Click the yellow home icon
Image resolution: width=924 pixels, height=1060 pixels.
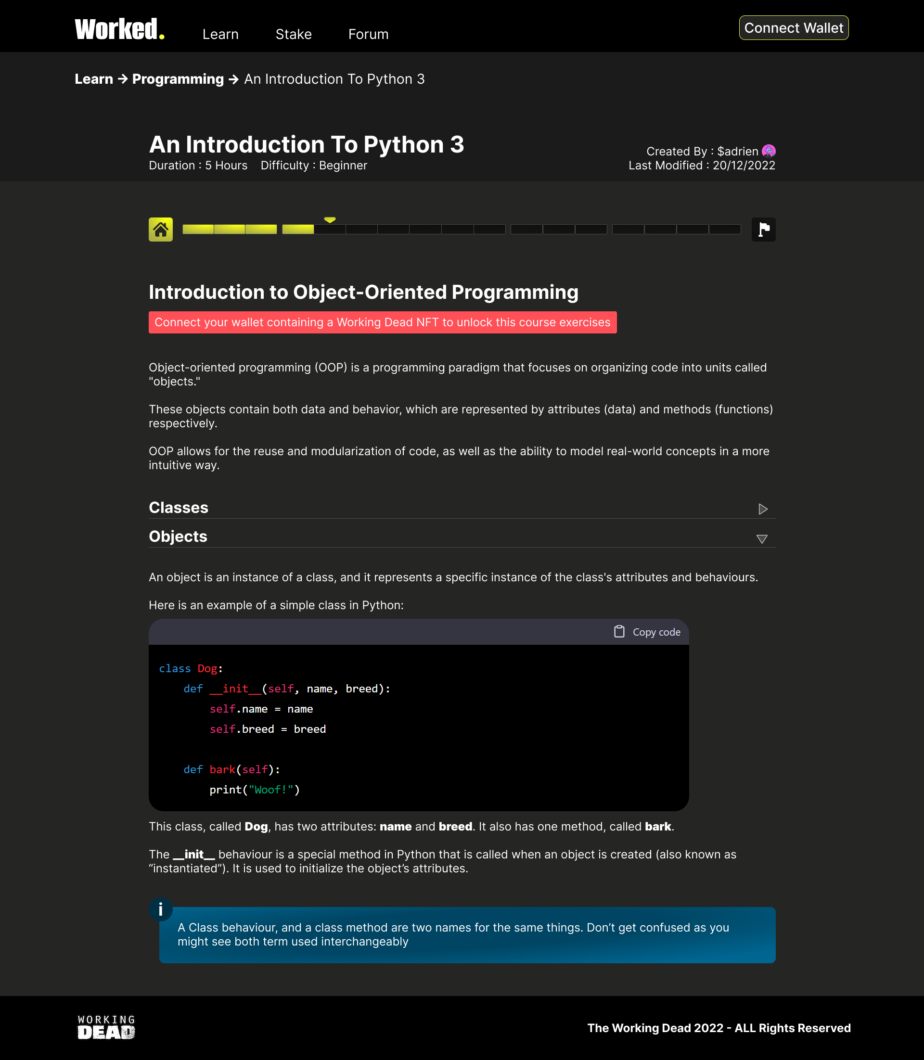pyautogui.click(x=160, y=230)
